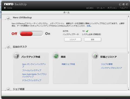The width and height of the screenshot is (130, 99).
Task: Toggle the LIVEBackup Off/On switch
Action: [x=31, y=34]
